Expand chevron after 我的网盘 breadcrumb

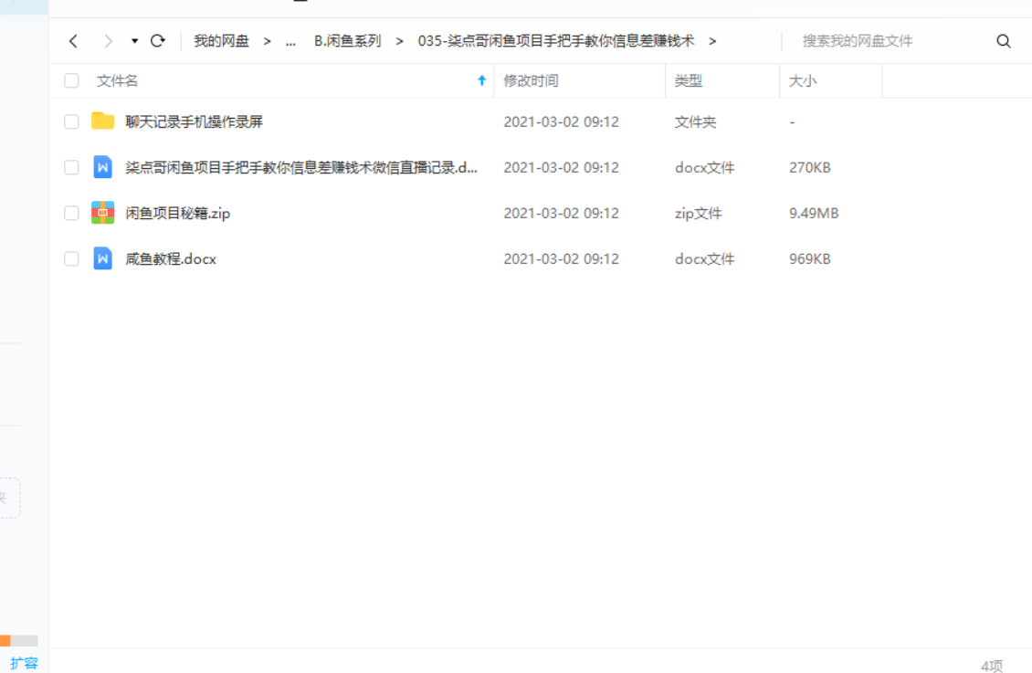coord(268,41)
